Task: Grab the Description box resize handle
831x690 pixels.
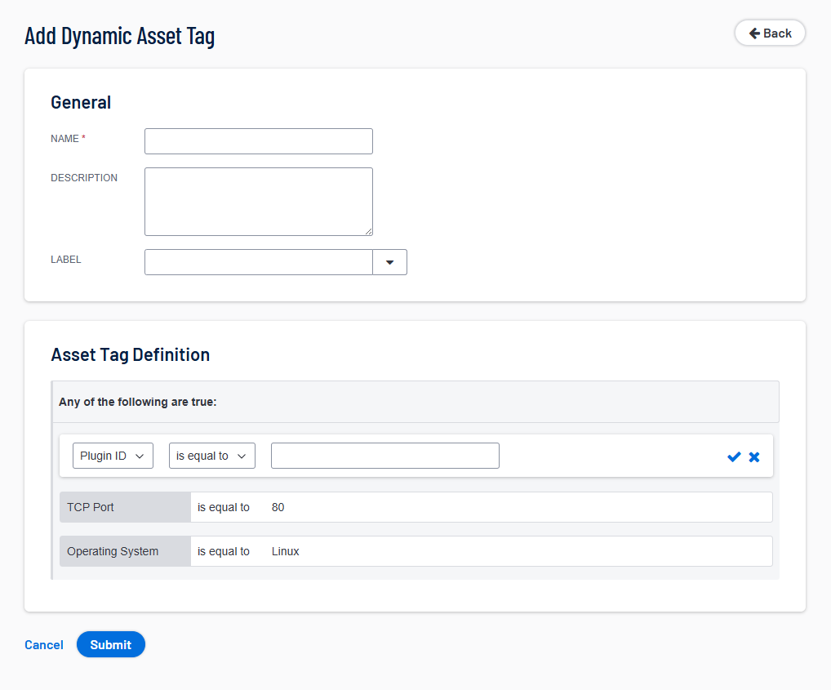Action: click(x=368, y=231)
